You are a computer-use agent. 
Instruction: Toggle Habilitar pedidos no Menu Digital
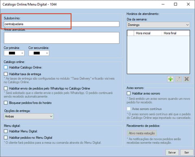pos(6,138)
